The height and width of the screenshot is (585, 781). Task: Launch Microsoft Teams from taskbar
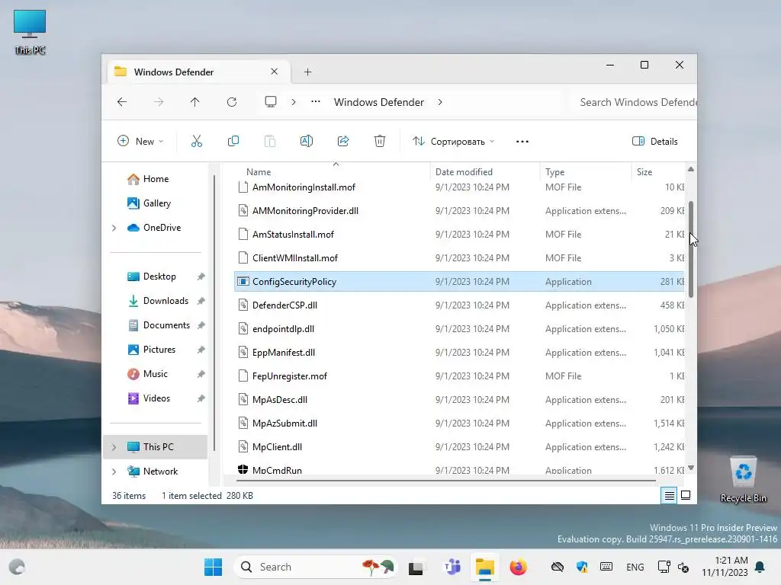point(452,567)
